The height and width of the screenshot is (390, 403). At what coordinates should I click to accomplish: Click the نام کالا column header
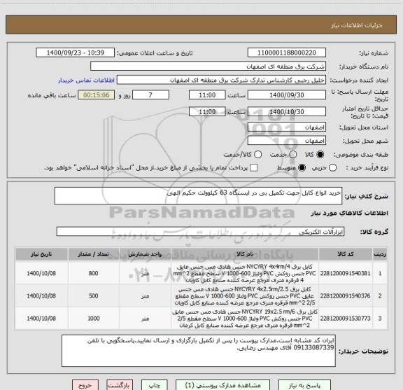(245, 254)
